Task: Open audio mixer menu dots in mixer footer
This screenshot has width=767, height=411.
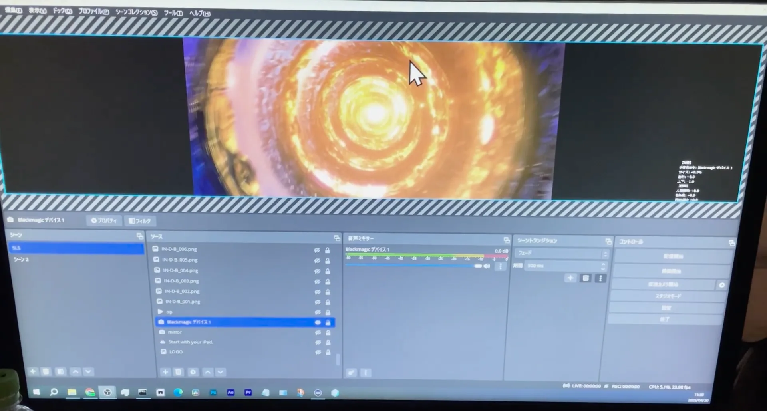Action: tap(365, 373)
